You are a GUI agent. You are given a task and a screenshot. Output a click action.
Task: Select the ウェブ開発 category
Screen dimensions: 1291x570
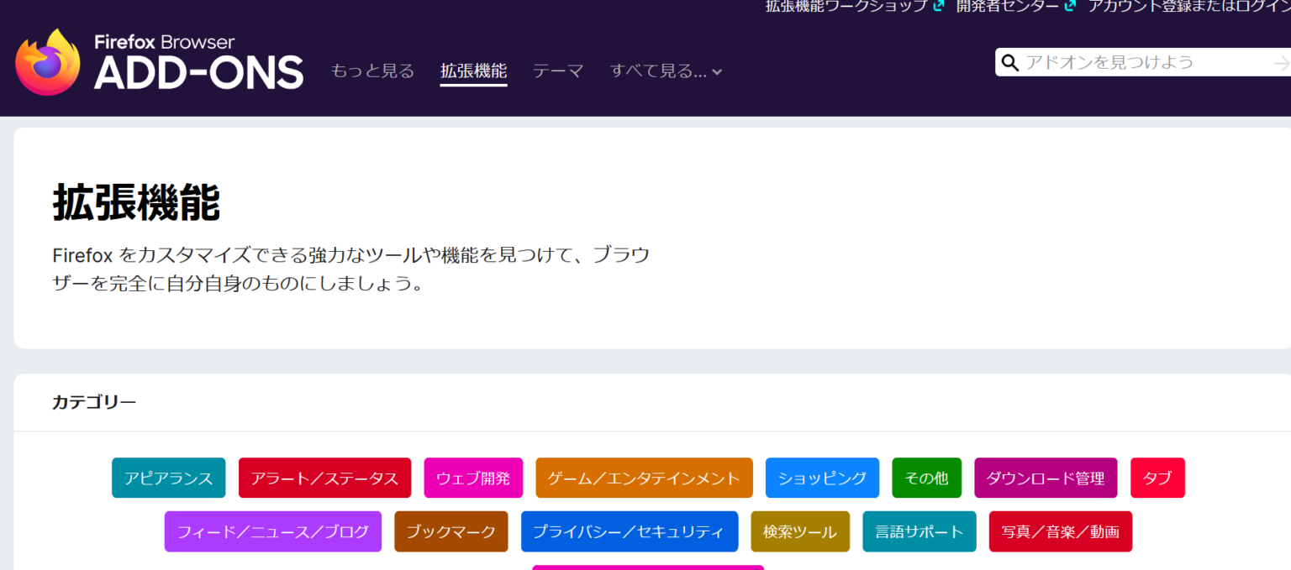pos(473,478)
